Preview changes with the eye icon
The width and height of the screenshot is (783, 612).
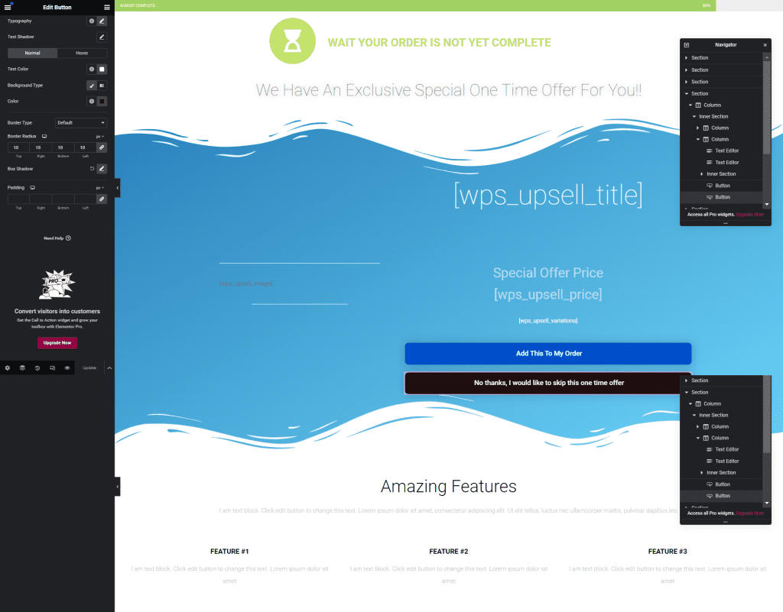(x=67, y=368)
